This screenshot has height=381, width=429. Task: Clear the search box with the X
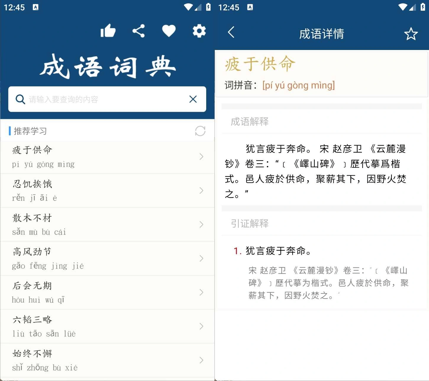pos(193,99)
